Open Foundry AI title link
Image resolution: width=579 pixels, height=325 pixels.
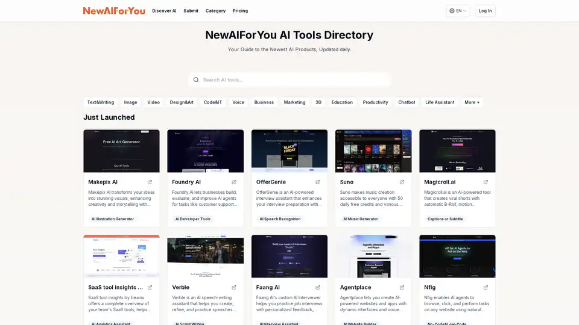click(x=186, y=182)
